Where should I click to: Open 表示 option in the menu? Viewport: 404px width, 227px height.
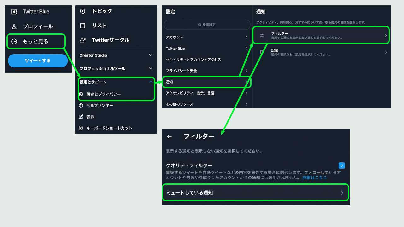pos(90,117)
